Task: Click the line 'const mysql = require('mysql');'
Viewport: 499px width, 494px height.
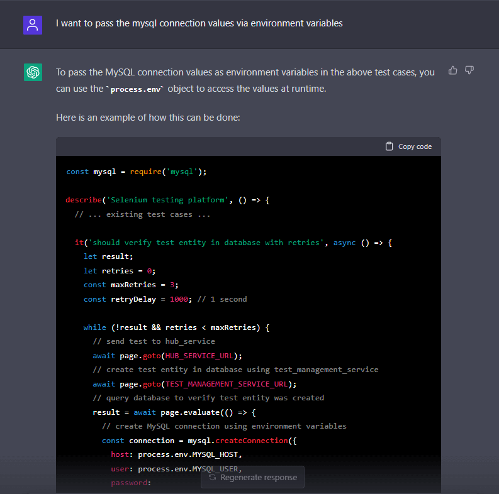Action: (x=136, y=172)
